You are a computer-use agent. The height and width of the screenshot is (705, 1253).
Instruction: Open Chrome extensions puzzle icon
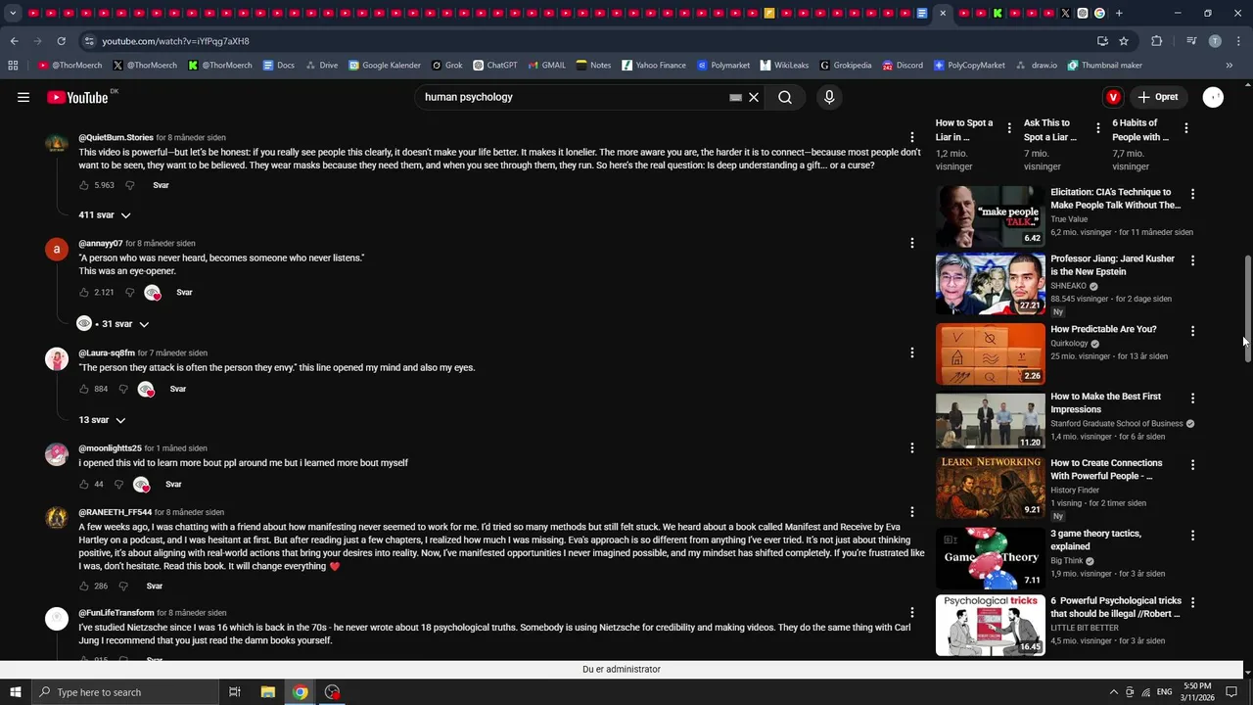(x=1157, y=41)
